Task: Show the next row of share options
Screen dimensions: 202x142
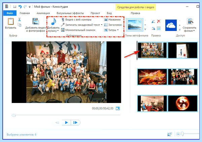Action: (x=180, y=25)
